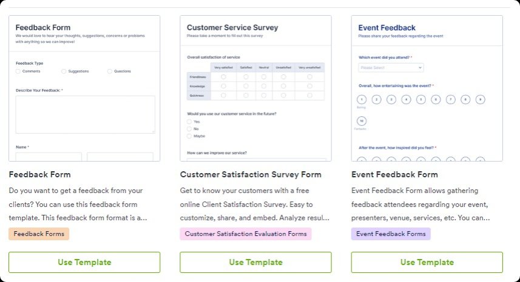Viewport: 520px width, 282px height.
Task: Open Customer Satisfaction Survey Form title
Action: 251,175
